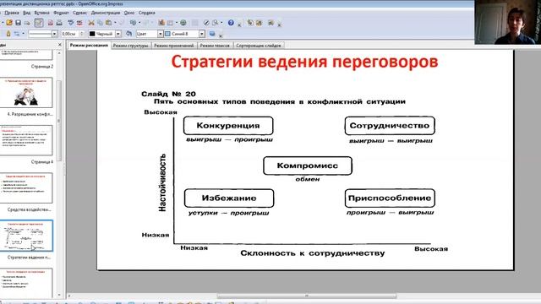The width and height of the screenshot is (541, 304).
Task: Open the Navigator compass icon
Action: 206,23
